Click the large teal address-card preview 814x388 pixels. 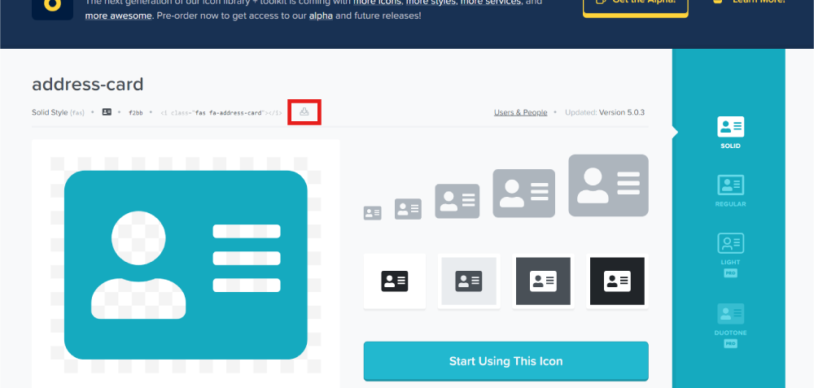[186, 264]
